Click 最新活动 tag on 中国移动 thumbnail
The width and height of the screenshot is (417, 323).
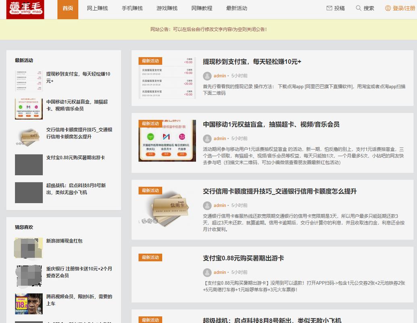150,124
